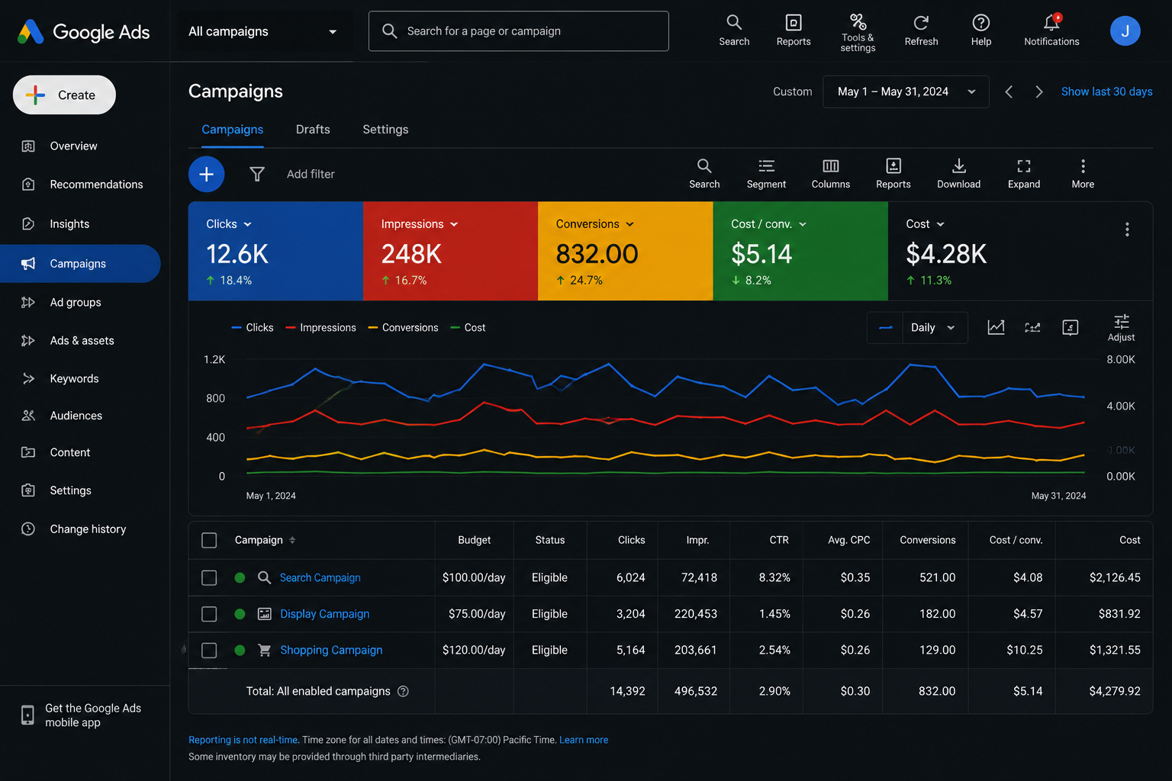Open table toolbar Reports icon
Screen dimensions: 1172x781
(893, 174)
